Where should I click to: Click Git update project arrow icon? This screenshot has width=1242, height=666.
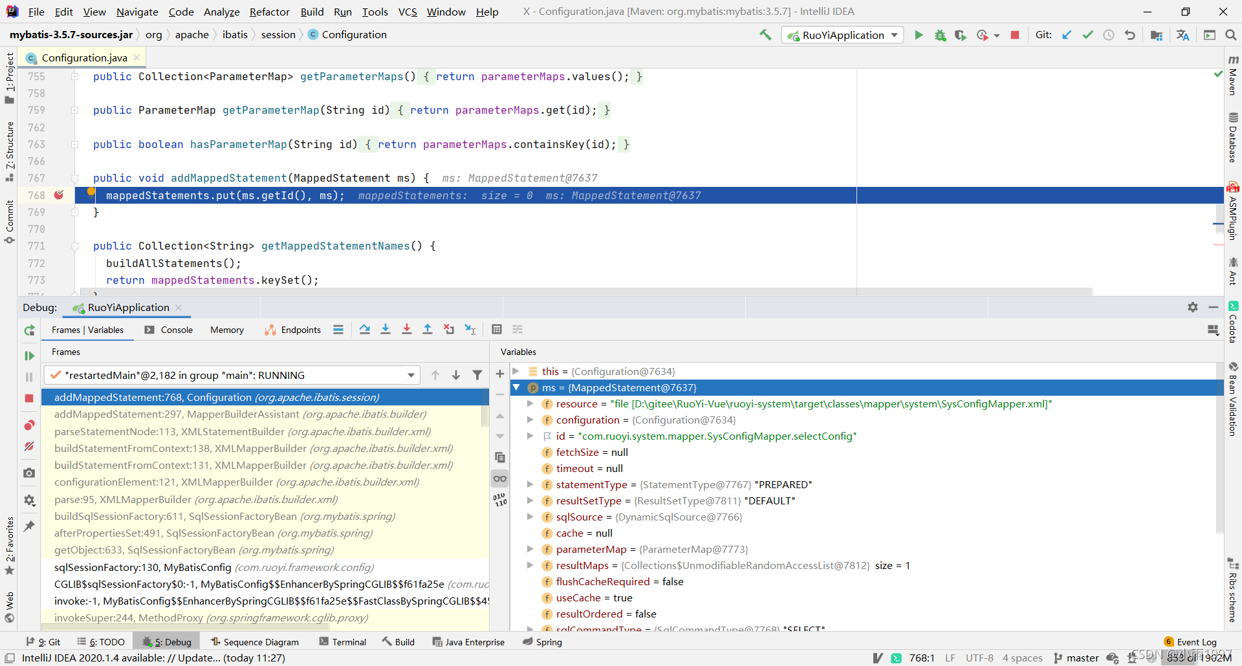click(x=1067, y=35)
